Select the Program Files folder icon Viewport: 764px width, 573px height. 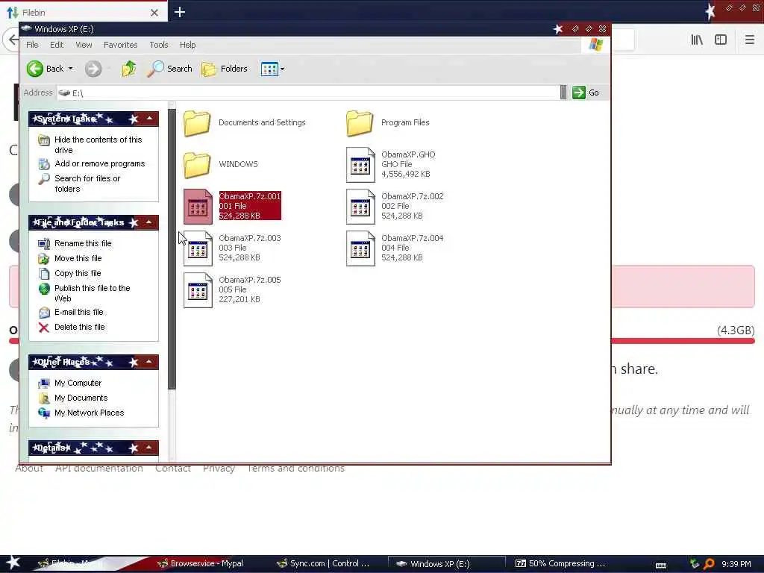tap(360, 123)
